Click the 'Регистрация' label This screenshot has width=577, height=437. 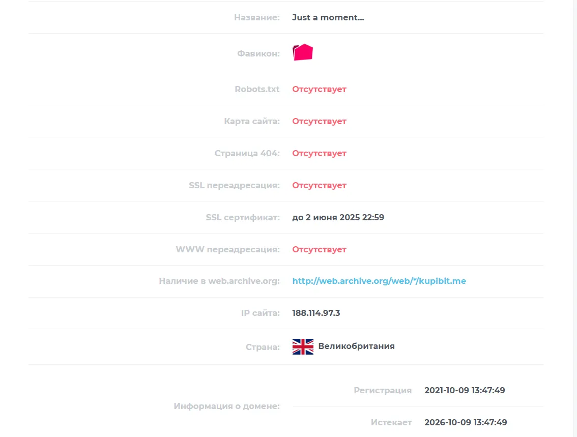[x=383, y=390]
